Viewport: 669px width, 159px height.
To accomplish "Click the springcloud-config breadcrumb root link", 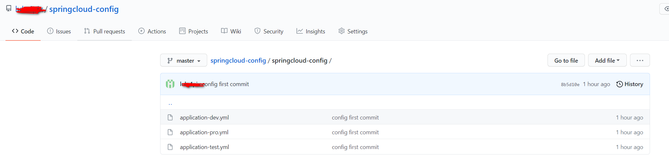I will (238, 60).
